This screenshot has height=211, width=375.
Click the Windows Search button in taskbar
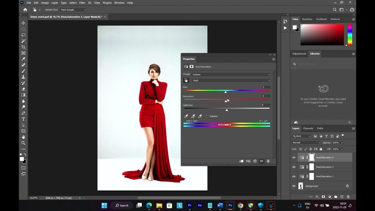122,205
